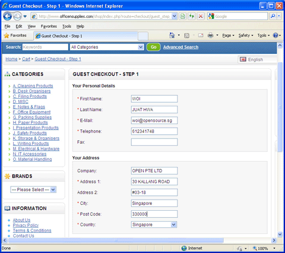Image resolution: width=285 pixels, height=253 pixels.
Task: Open the E. Notes & Flags category
Action: pos(29,107)
